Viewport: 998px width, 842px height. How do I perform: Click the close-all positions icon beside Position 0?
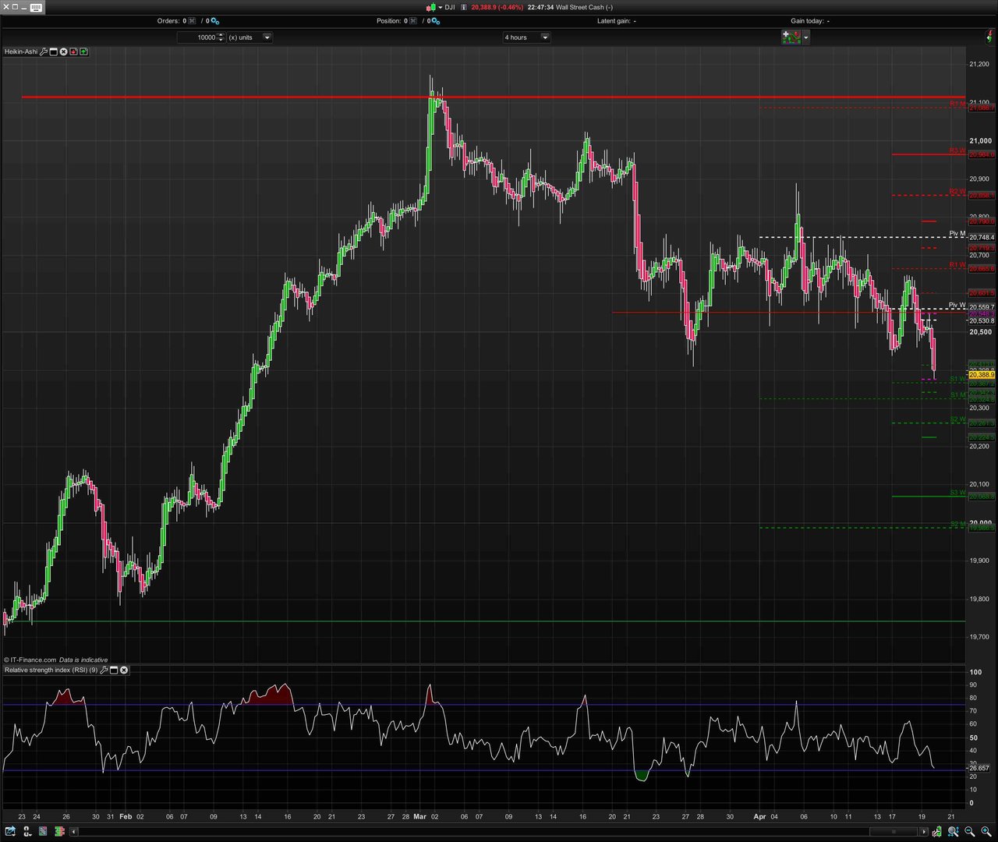(413, 21)
